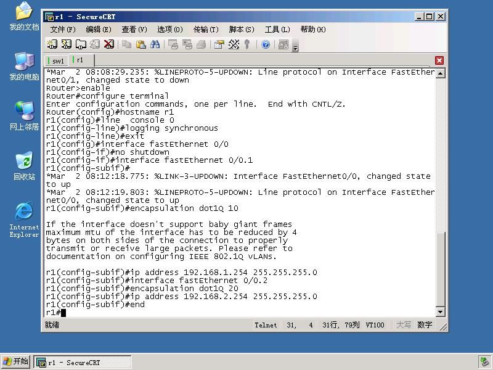Open the 查看(V) menu
This screenshot has width=493, height=370.
click(x=134, y=30)
